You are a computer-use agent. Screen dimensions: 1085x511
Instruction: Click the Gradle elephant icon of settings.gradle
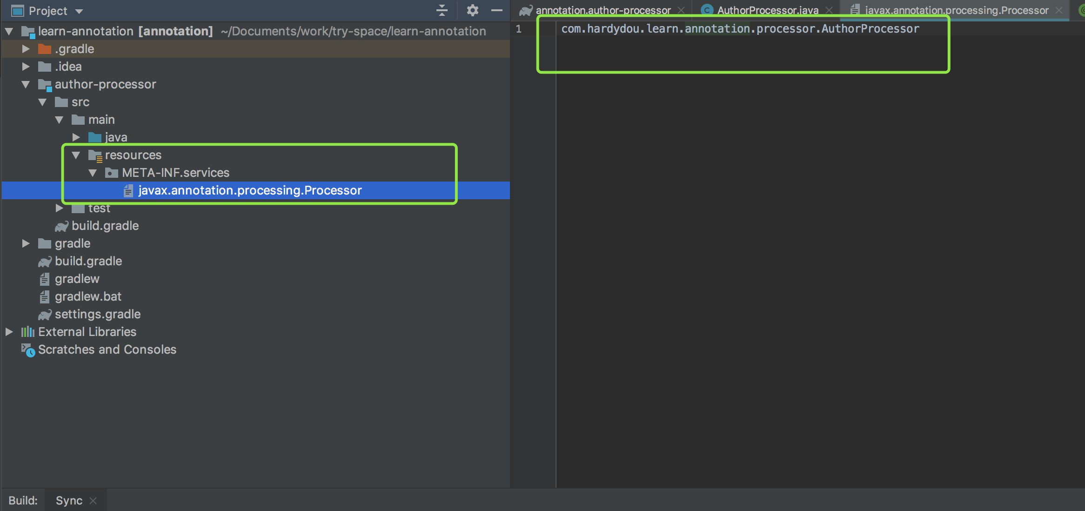(45, 315)
